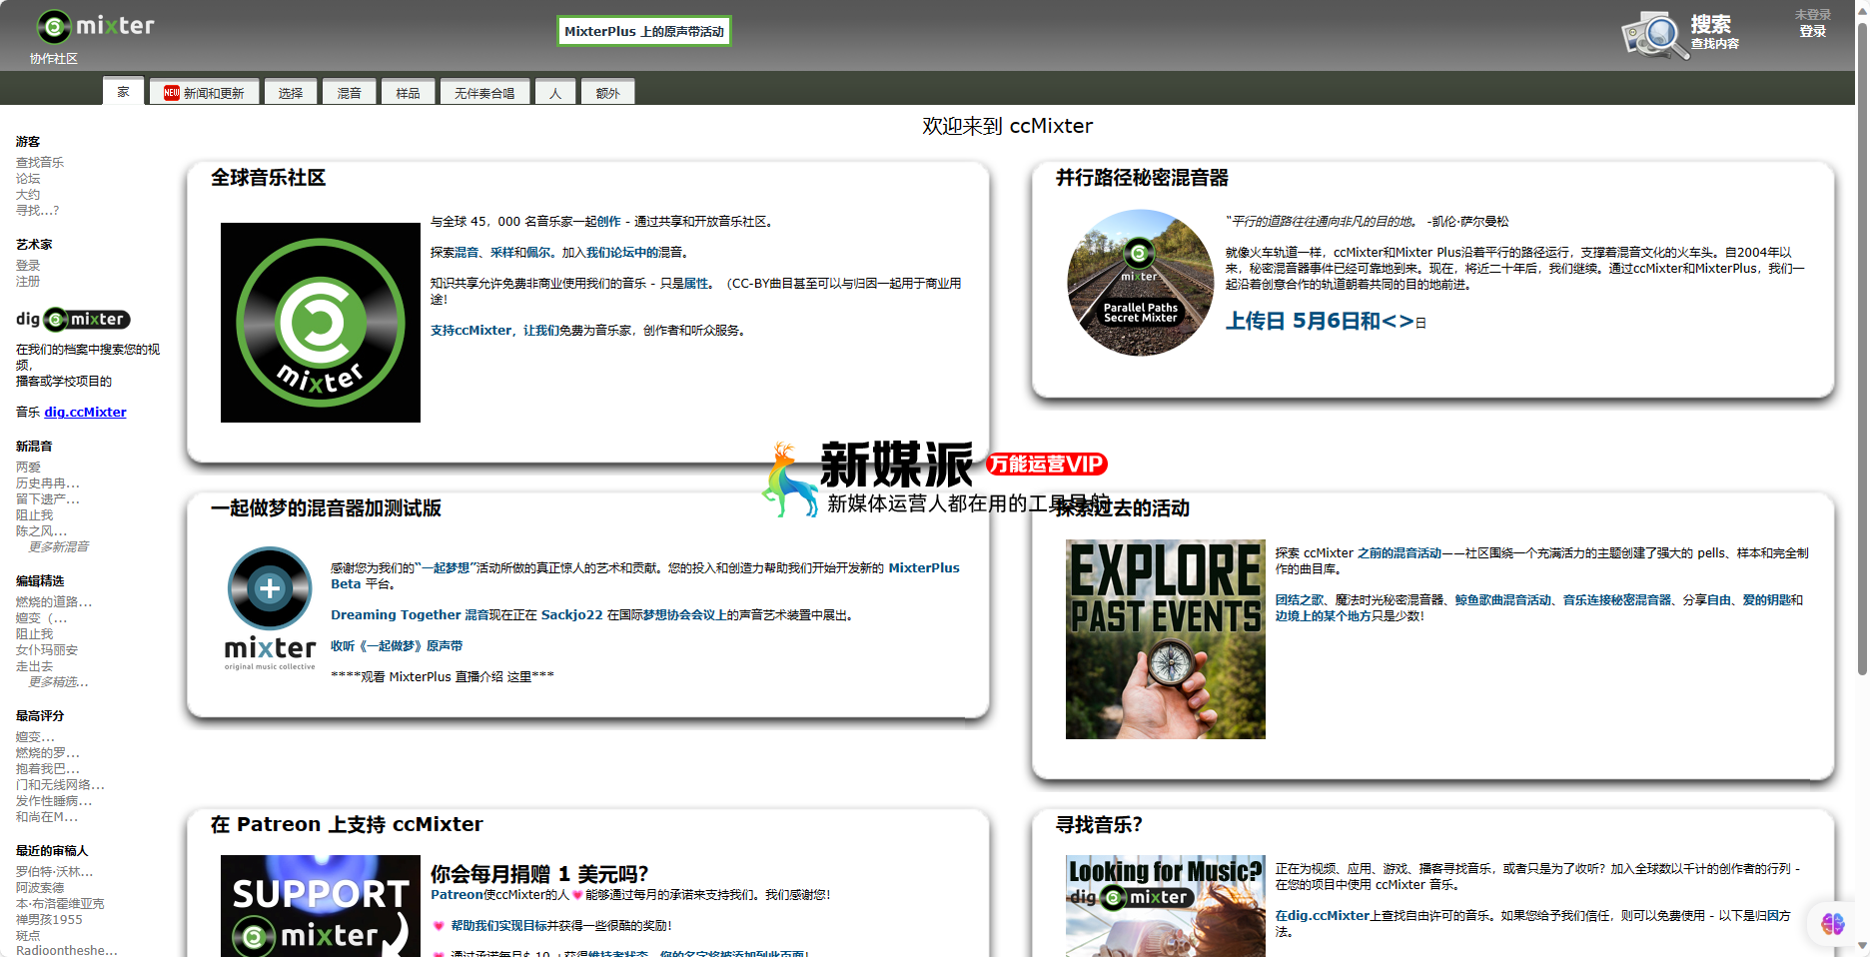Click the scrollbar down arrow

pos(1862,947)
